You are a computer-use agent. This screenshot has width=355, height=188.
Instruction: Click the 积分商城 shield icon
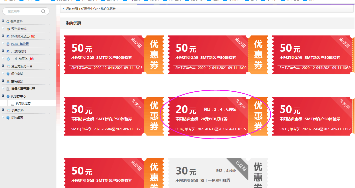8,74
